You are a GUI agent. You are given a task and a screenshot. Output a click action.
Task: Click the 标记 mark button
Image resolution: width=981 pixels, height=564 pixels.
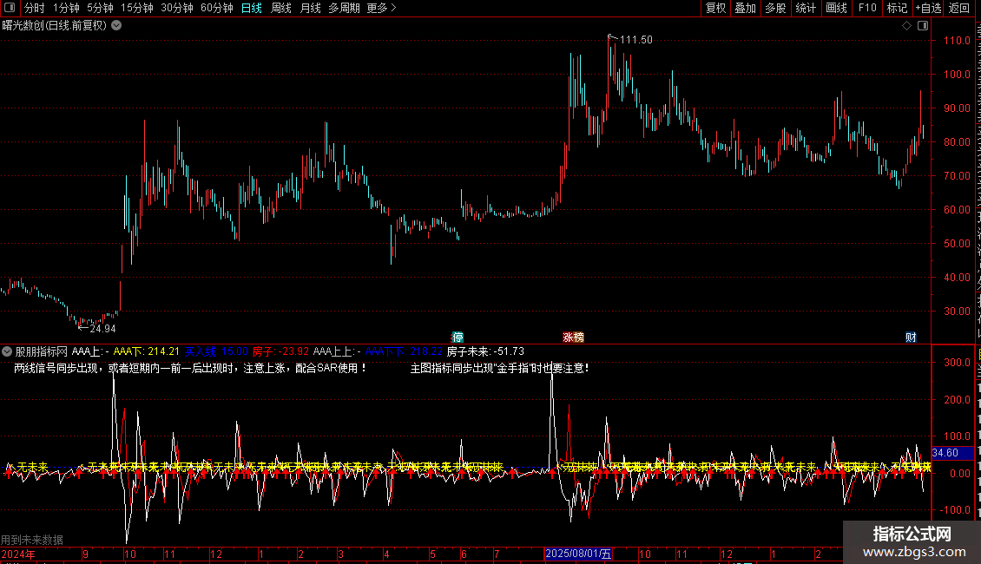pyautogui.click(x=897, y=8)
